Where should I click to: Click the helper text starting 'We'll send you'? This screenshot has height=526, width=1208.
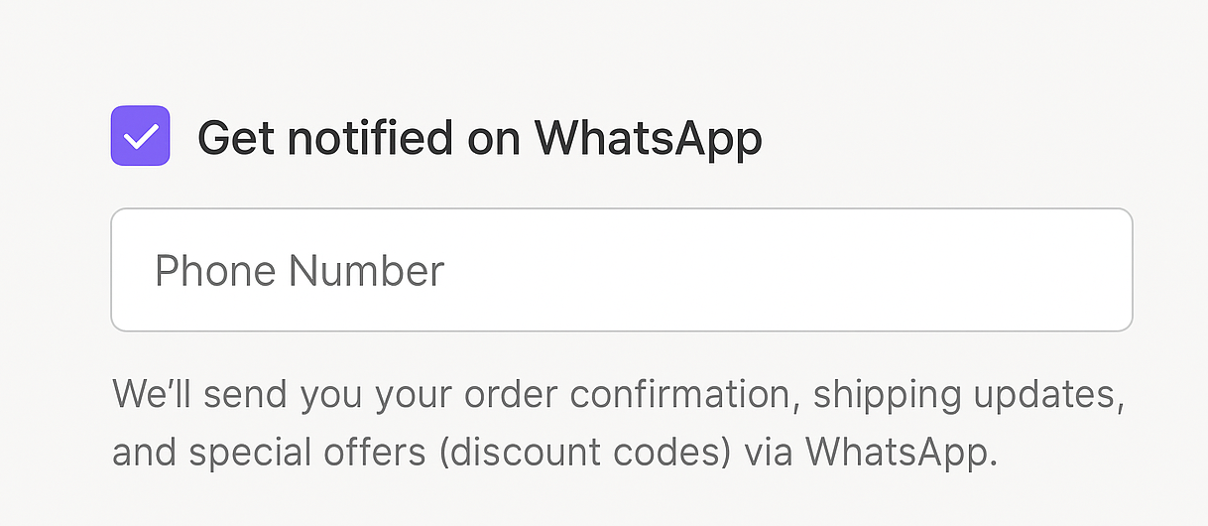pos(617,395)
